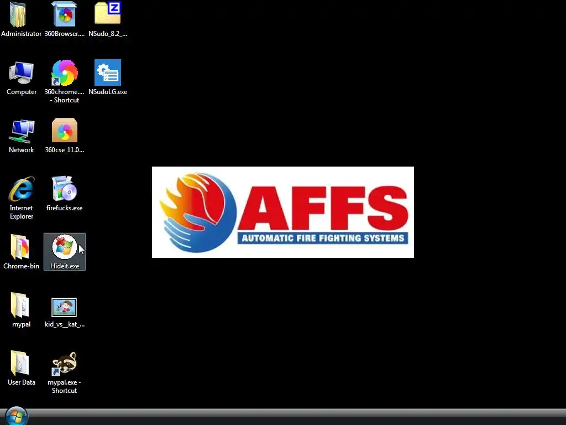Select the Hideit.exe icon
Screen dimensions: 566x425
click(64, 247)
